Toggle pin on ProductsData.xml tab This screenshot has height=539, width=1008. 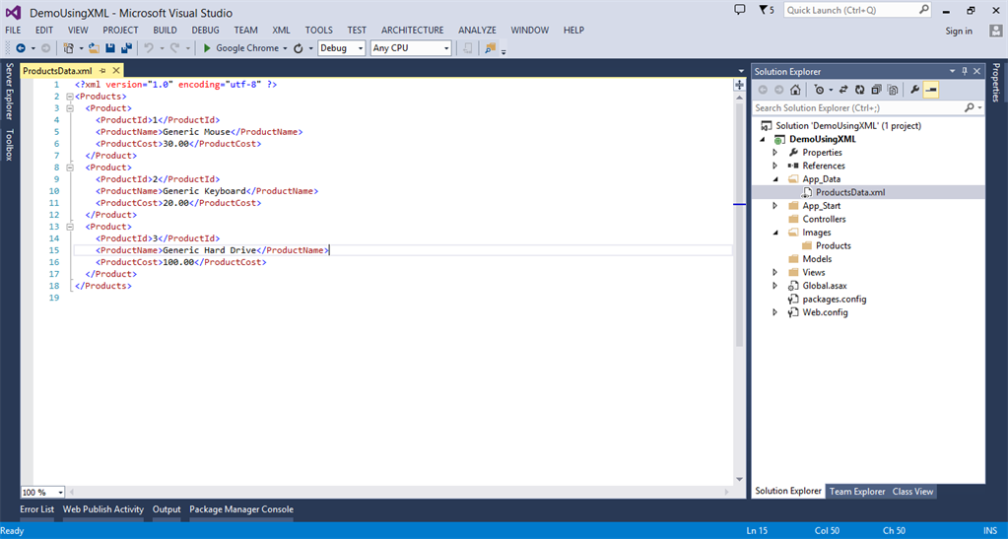pyautogui.click(x=103, y=71)
